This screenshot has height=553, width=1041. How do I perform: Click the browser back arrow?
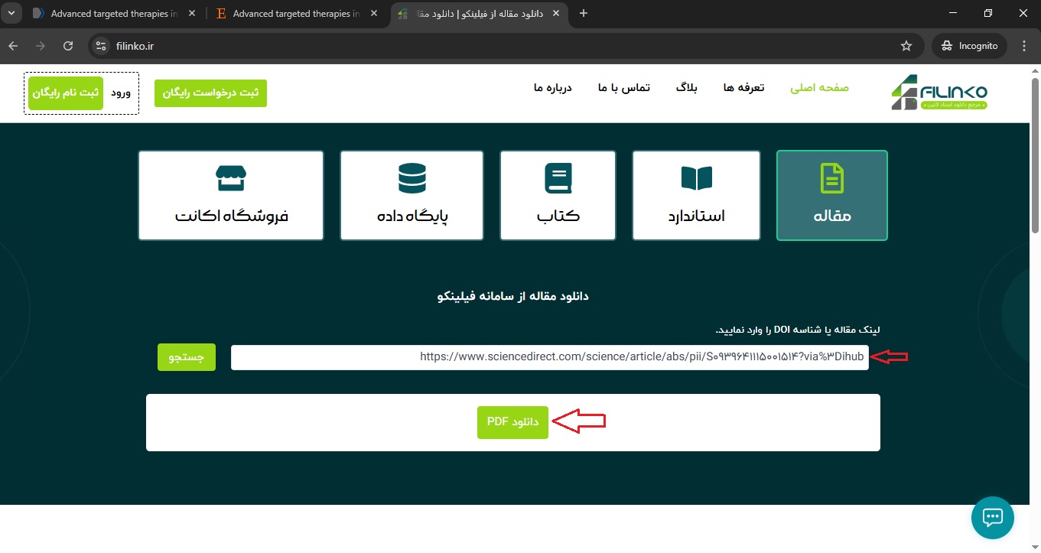(13, 46)
